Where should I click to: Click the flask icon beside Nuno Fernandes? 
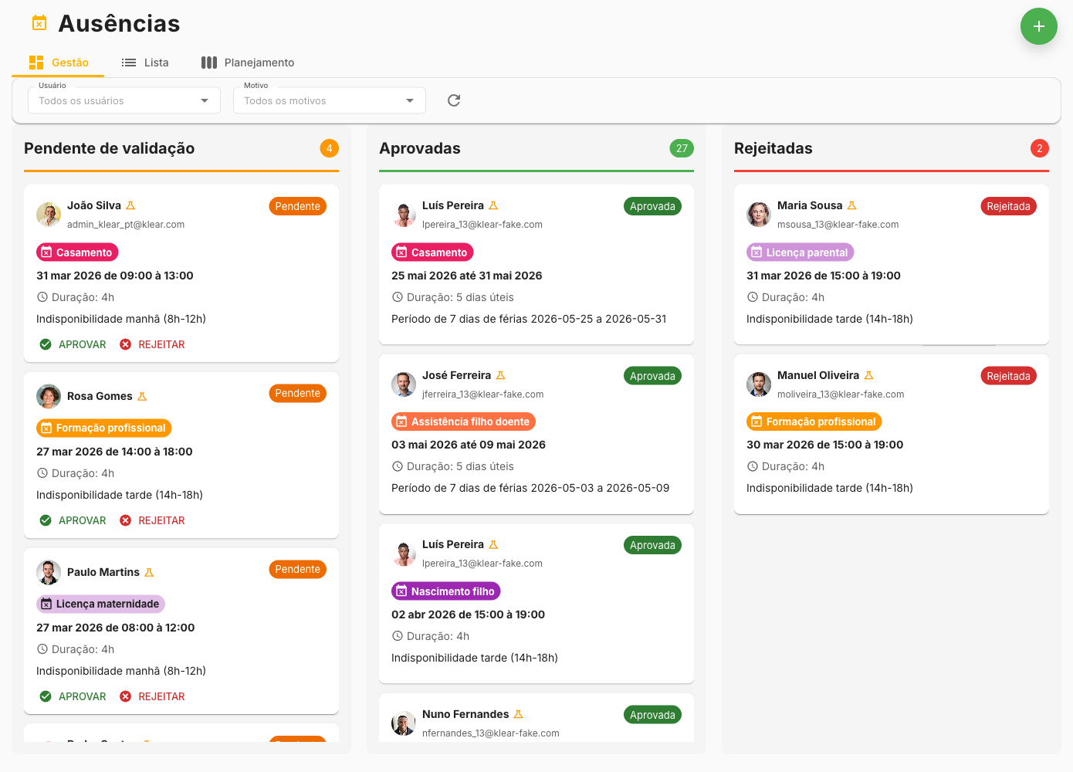pos(518,714)
